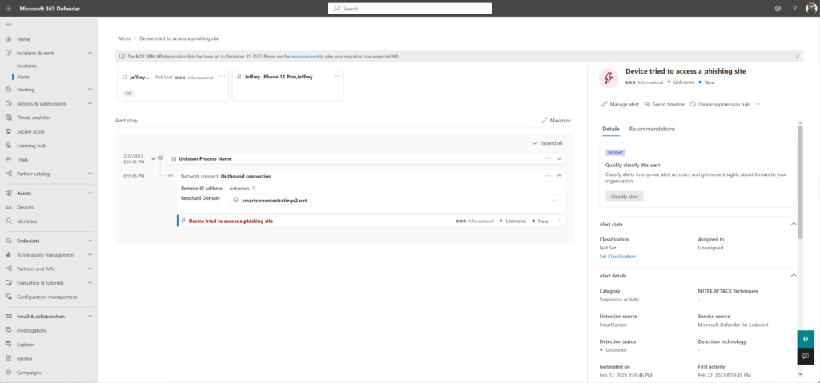Image resolution: width=820 pixels, height=383 pixels.
Task: Maximize the alert story
Action: pyautogui.click(x=556, y=120)
